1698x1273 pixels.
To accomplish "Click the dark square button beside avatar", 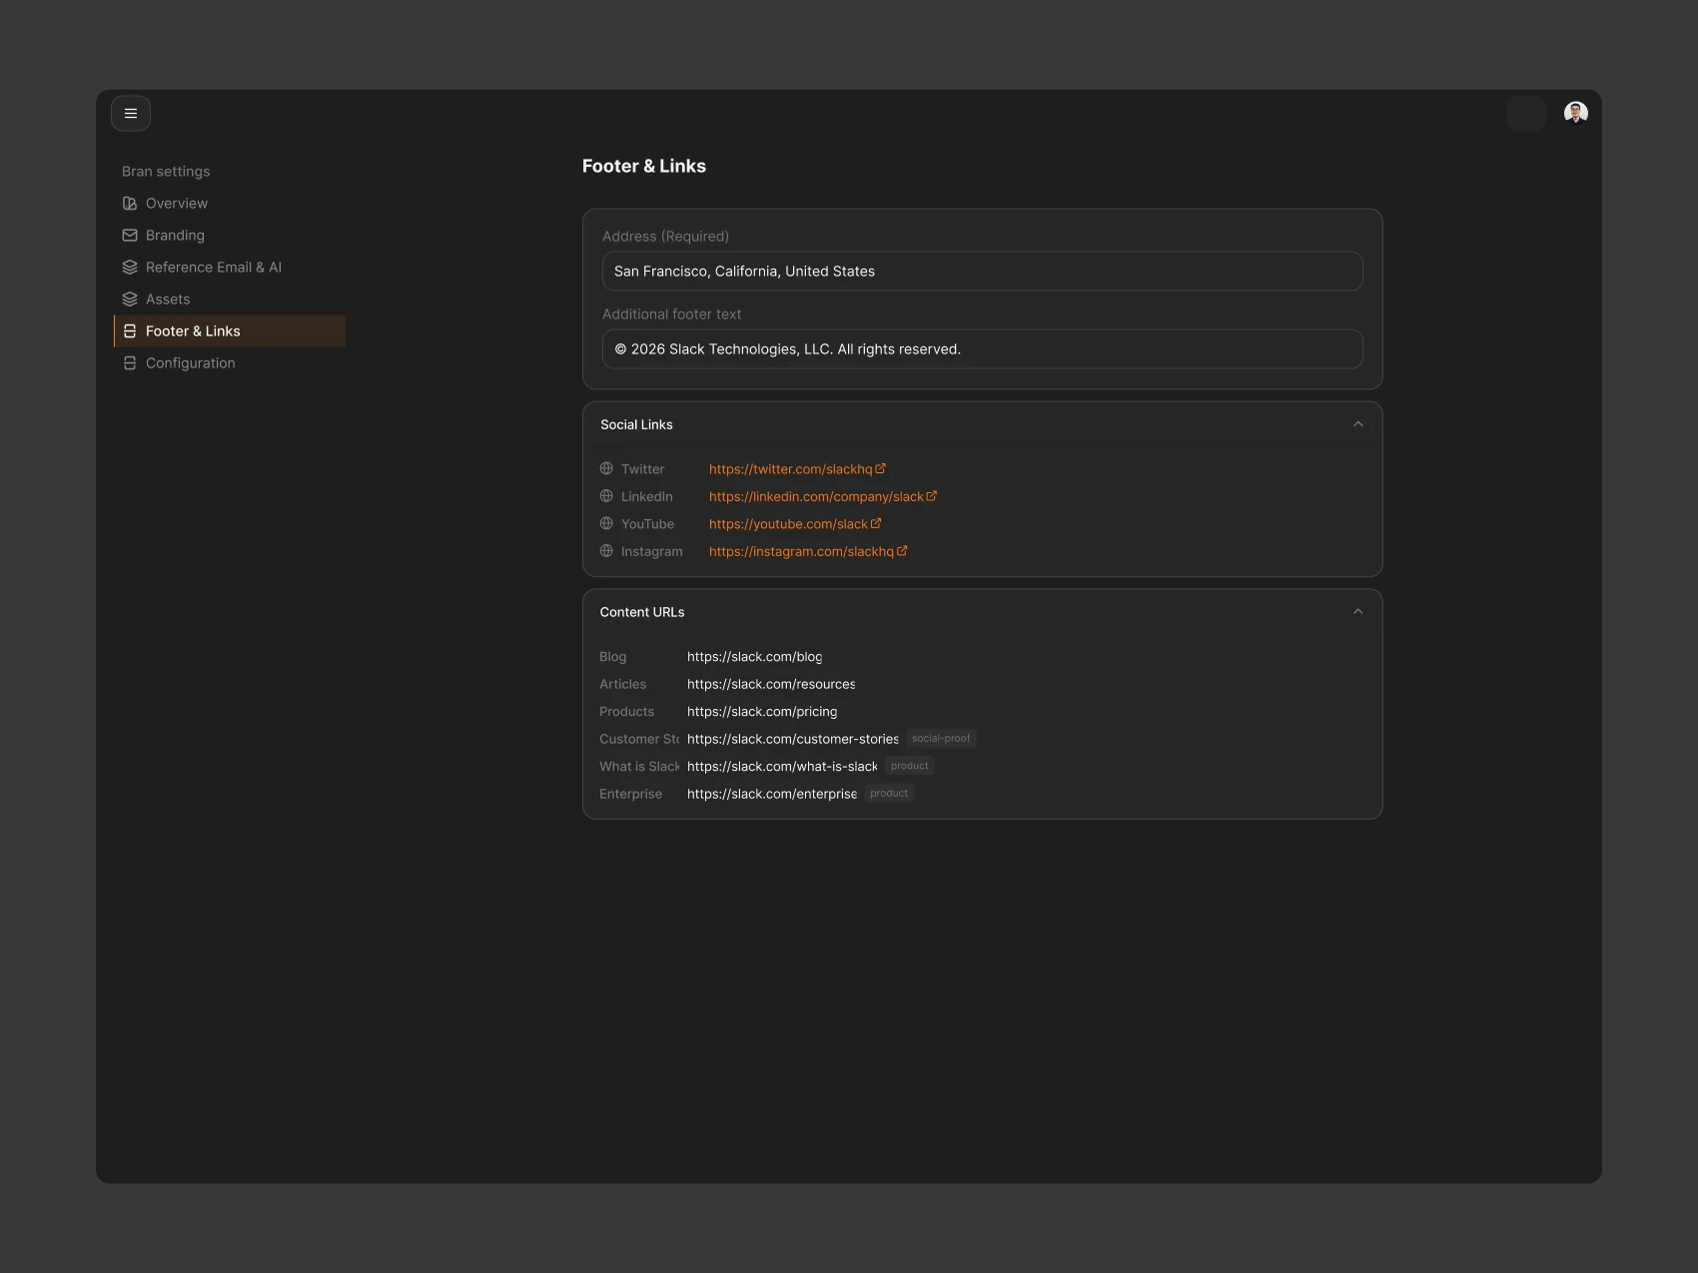I will click(x=1526, y=114).
